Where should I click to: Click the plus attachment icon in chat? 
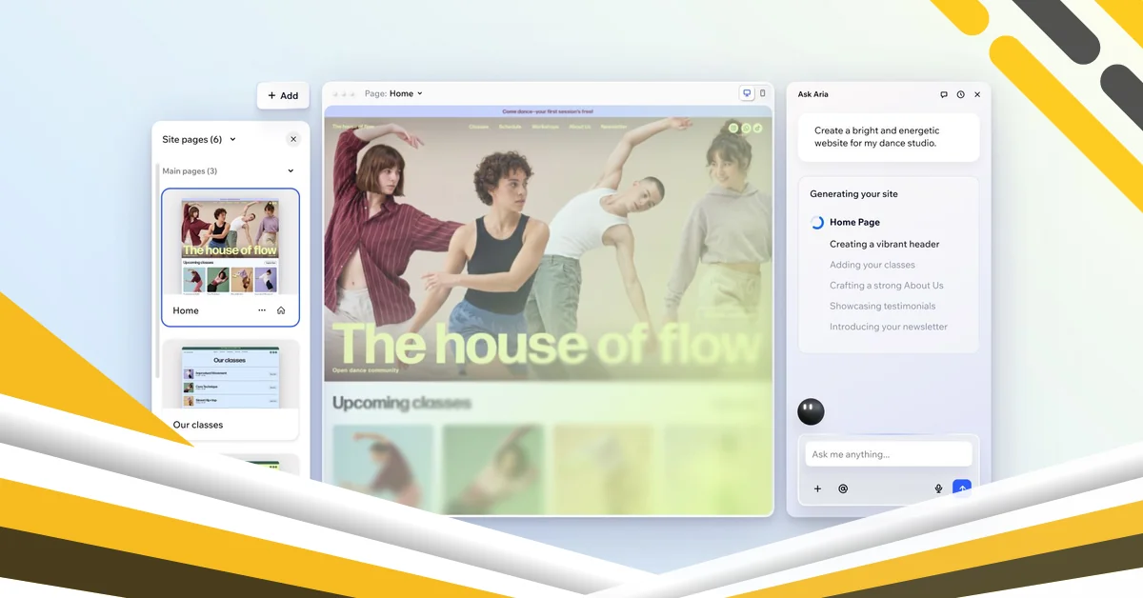pos(817,488)
